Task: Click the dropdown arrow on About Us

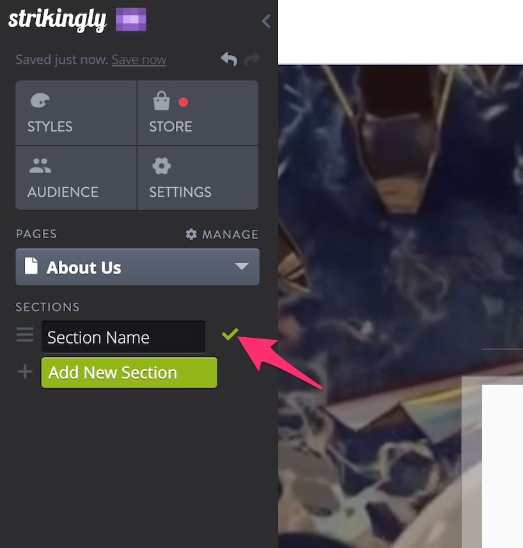Action: point(242,267)
